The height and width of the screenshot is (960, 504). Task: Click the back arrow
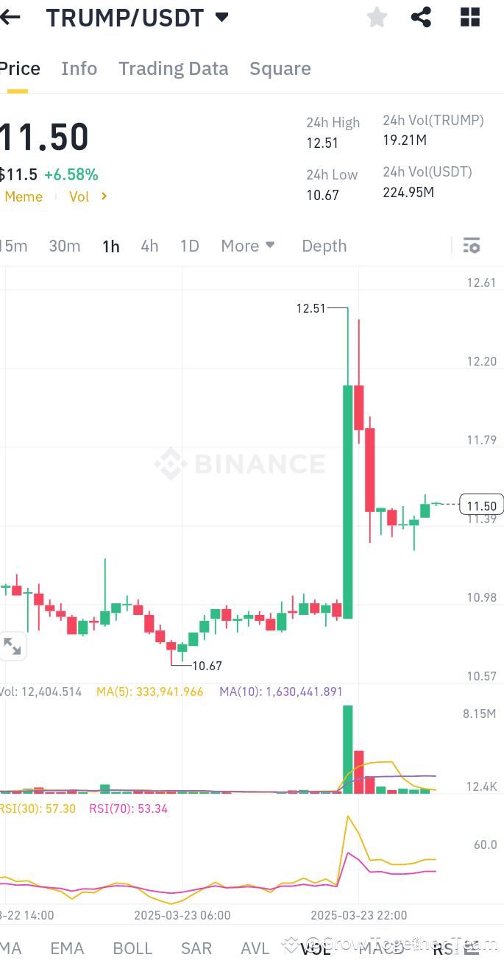(9, 17)
